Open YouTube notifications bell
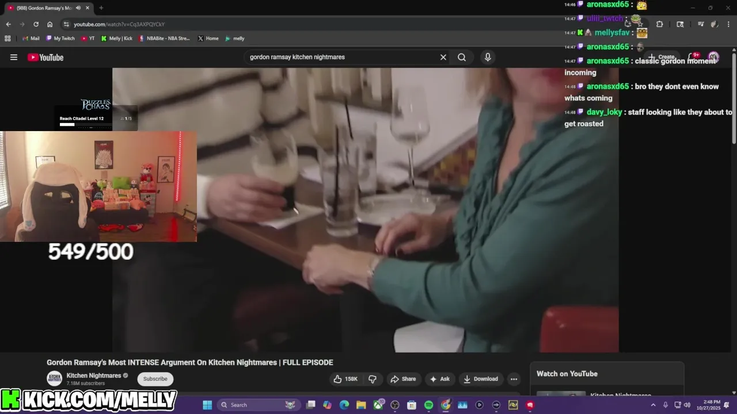737x414 pixels. click(693, 57)
